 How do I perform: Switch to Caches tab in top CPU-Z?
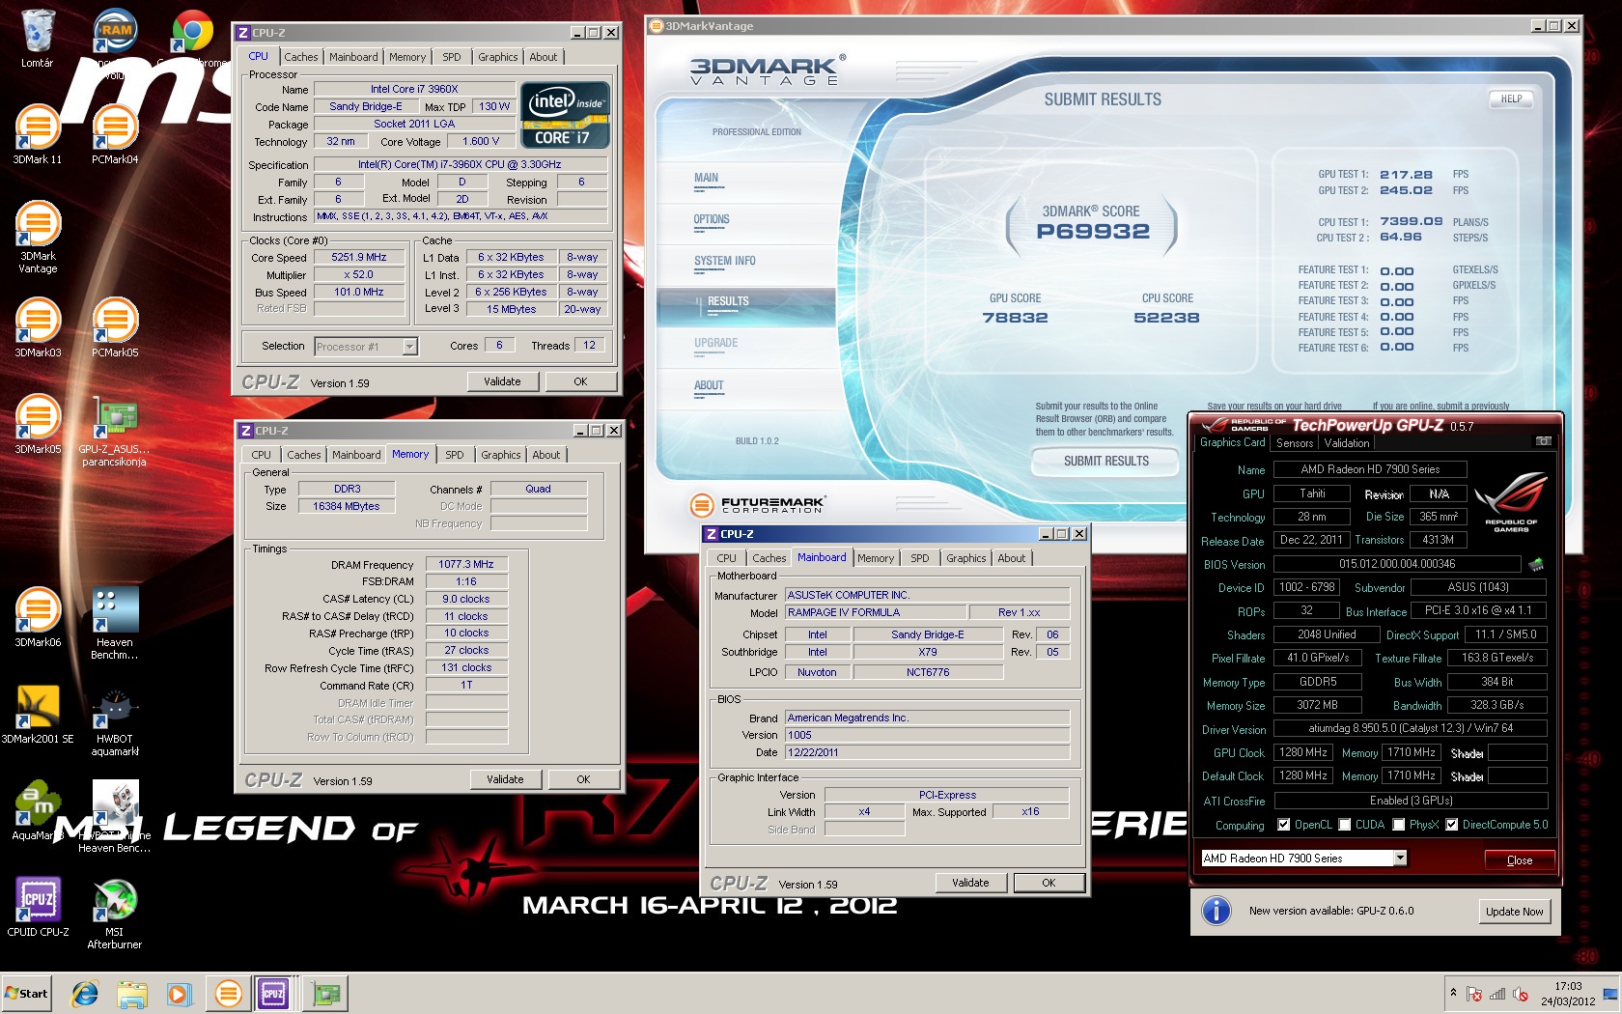point(301,57)
